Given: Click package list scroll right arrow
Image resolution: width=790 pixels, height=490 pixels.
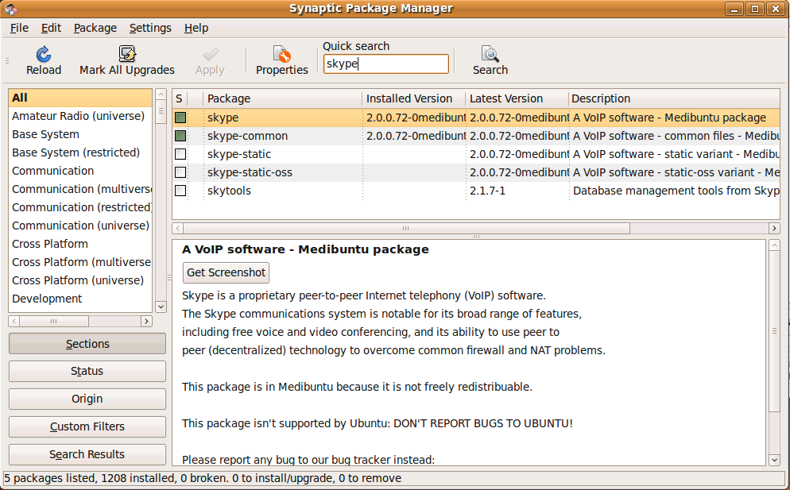Looking at the screenshot, I should (x=774, y=229).
